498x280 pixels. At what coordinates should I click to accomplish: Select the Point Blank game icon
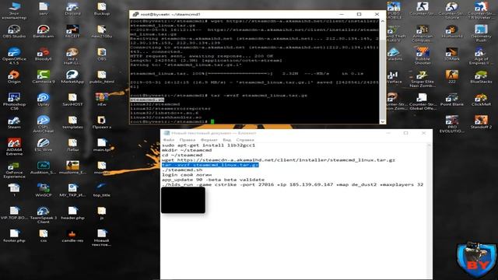[x=451, y=100]
